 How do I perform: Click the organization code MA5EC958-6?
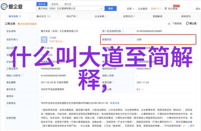(x=144, y=69)
